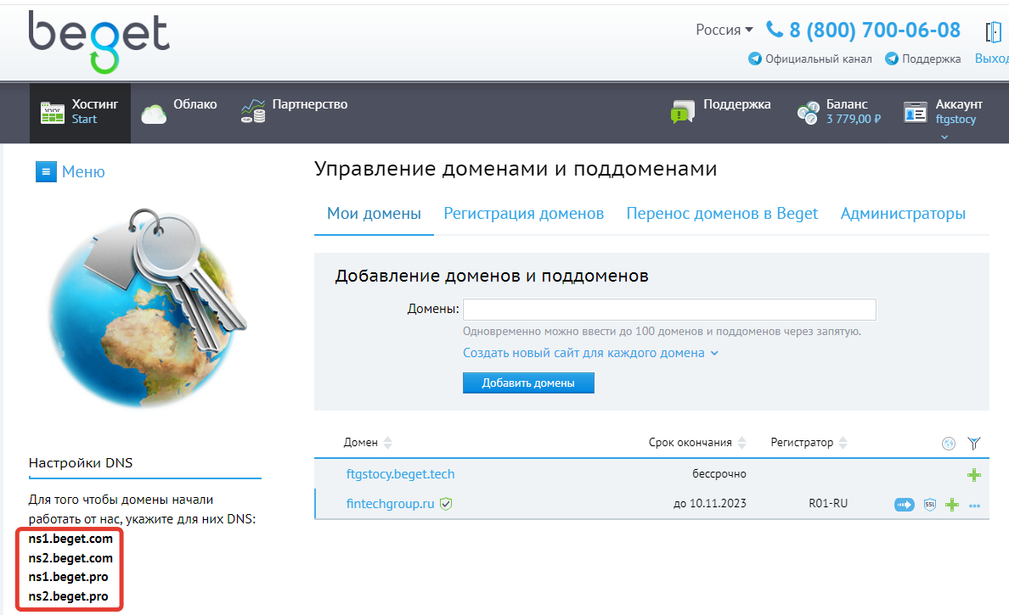1009x615 pixels.
Task: Select ns1.beget.com DNS text
Action: pyautogui.click(x=70, y=539)
